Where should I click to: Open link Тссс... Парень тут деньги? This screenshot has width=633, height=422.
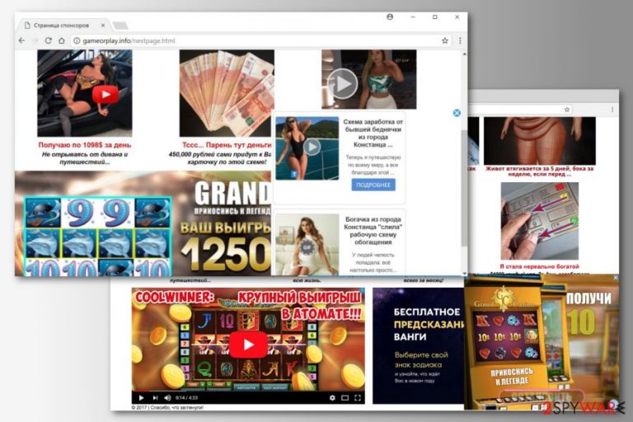227,144
